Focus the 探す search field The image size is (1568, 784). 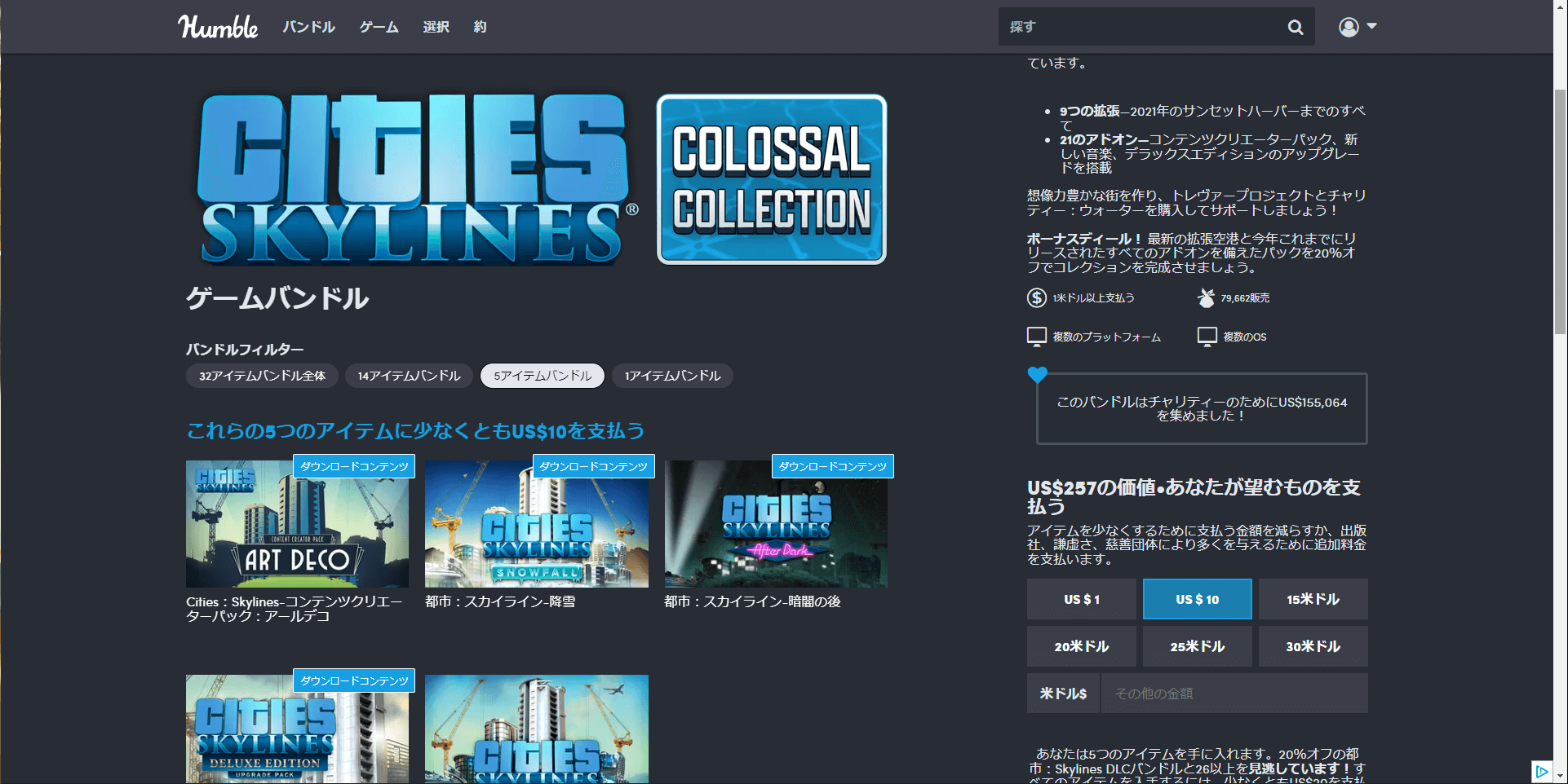tap(1138, 27)
